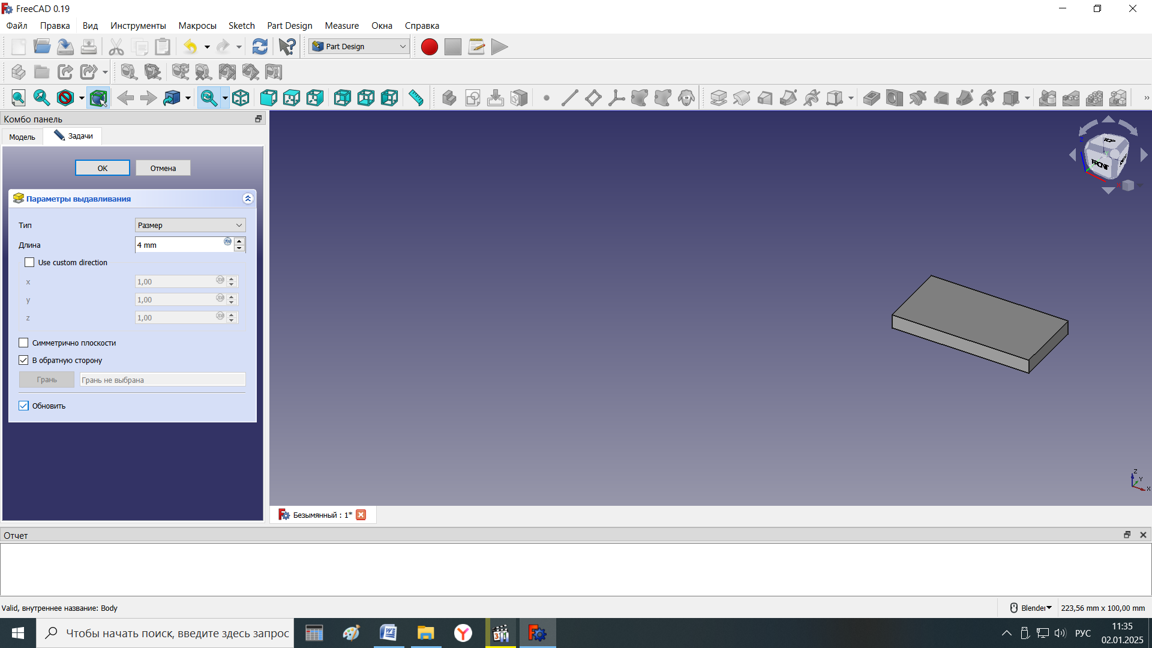1152x648 pixels.
Task: Increase length with spinner up arrow
Action: tap(239, 241)
